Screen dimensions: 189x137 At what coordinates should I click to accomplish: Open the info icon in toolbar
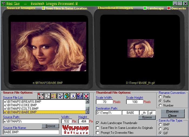click(x=73, y=96)
